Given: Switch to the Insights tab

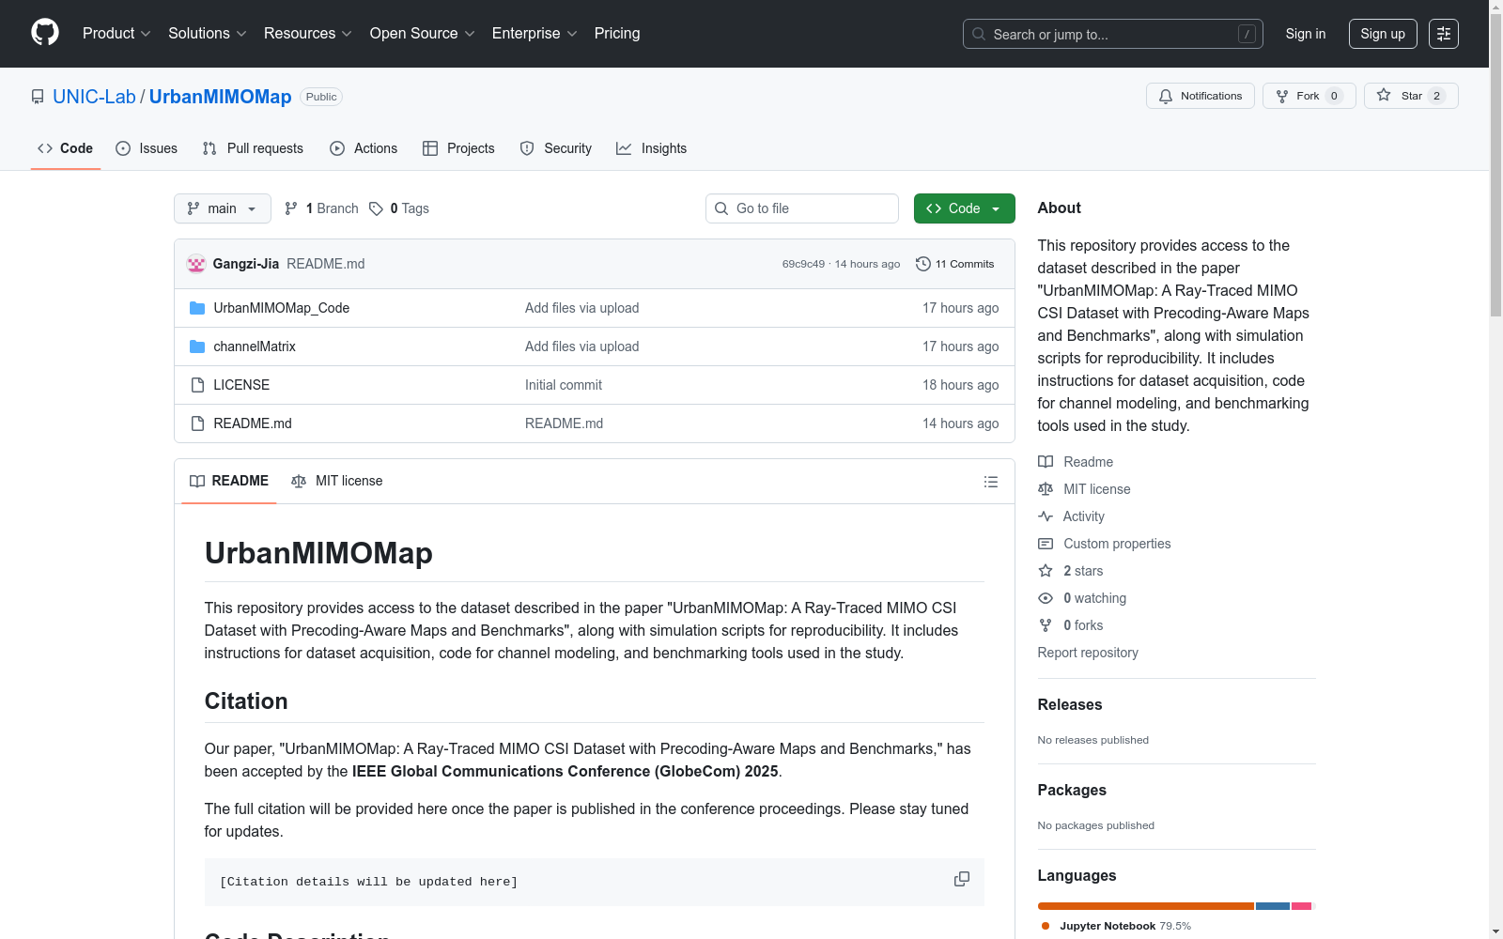Looking at the screenshot, I should tap(652, 148).
